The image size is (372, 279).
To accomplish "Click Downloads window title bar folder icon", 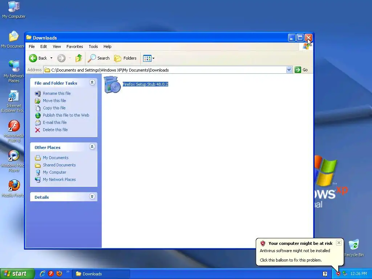I will (29, 37).
